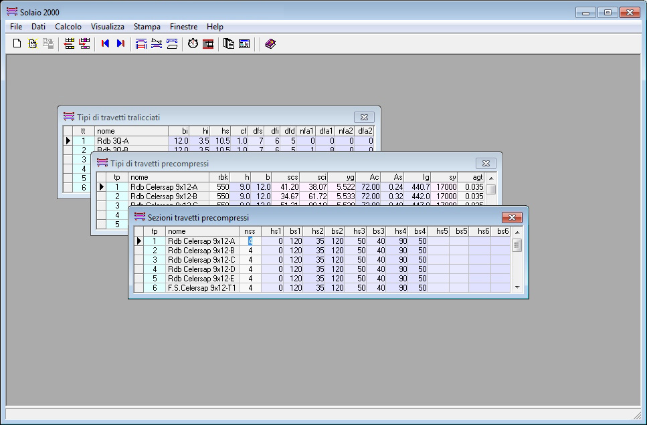Image resolution: width=647 pixels, height=425 pixels.
Task: Open the purple help book icon
Action: (x=270, y=43)
